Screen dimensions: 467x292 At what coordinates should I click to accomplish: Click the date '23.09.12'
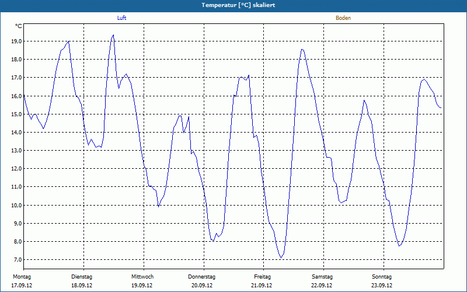[382, 286]
